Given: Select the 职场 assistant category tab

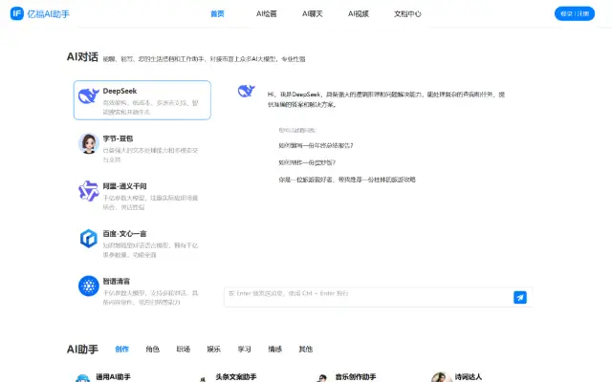Looking at the screenshot, I should (x=183, y=349).
